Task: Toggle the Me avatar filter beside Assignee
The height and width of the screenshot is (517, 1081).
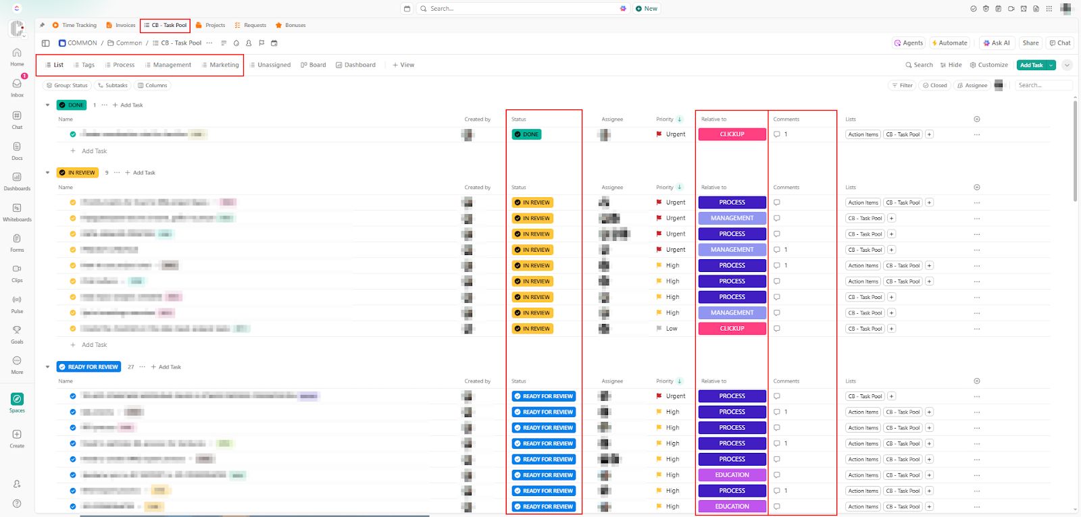Action: point(1000,86)
